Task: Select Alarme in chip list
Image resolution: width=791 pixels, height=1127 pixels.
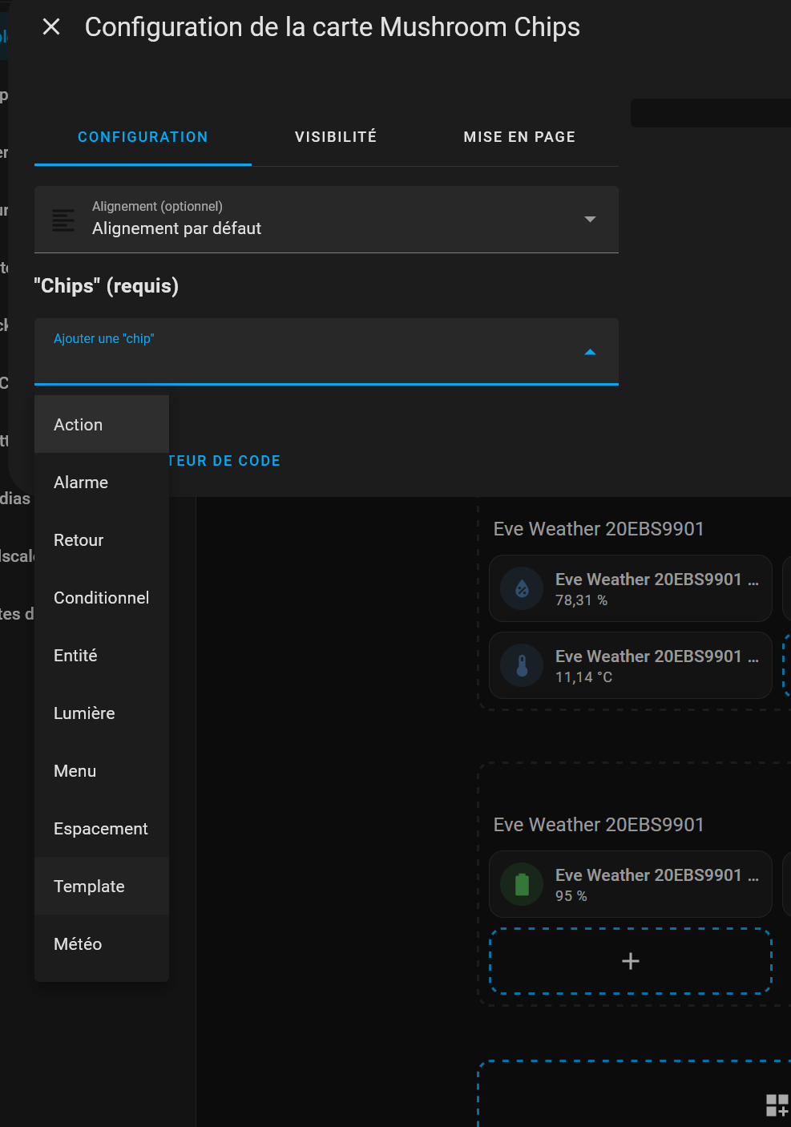Action: pos(81,483)
